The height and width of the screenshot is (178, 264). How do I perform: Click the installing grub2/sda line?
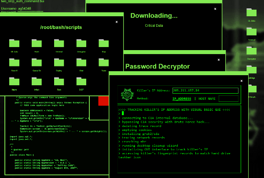pyautogui.click(x=139, y=134)
